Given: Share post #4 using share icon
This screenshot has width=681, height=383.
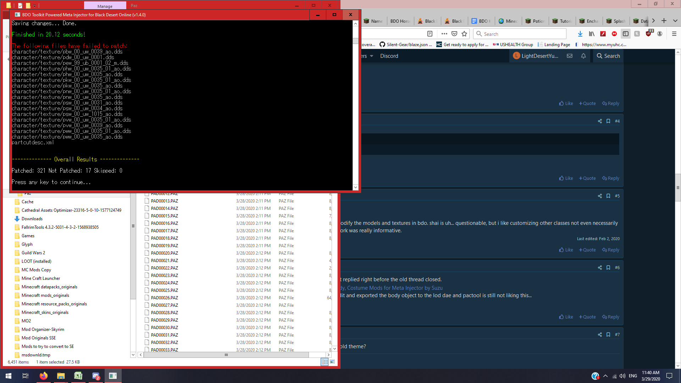Looking at the screenshot, I should [x=600, y=121].
